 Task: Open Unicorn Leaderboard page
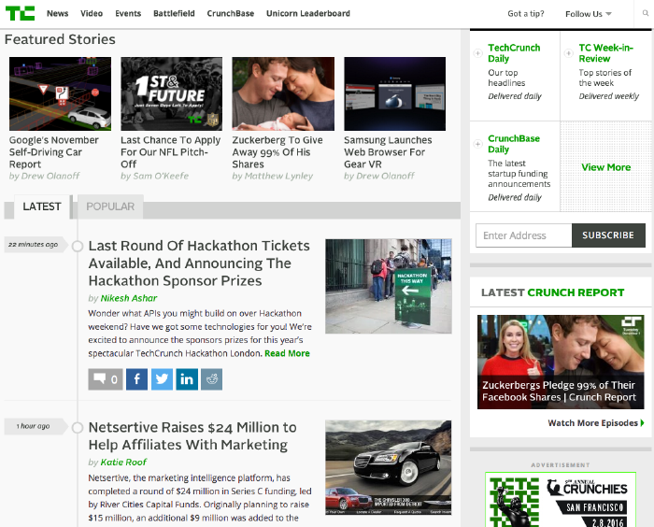[x=308, y=13]
